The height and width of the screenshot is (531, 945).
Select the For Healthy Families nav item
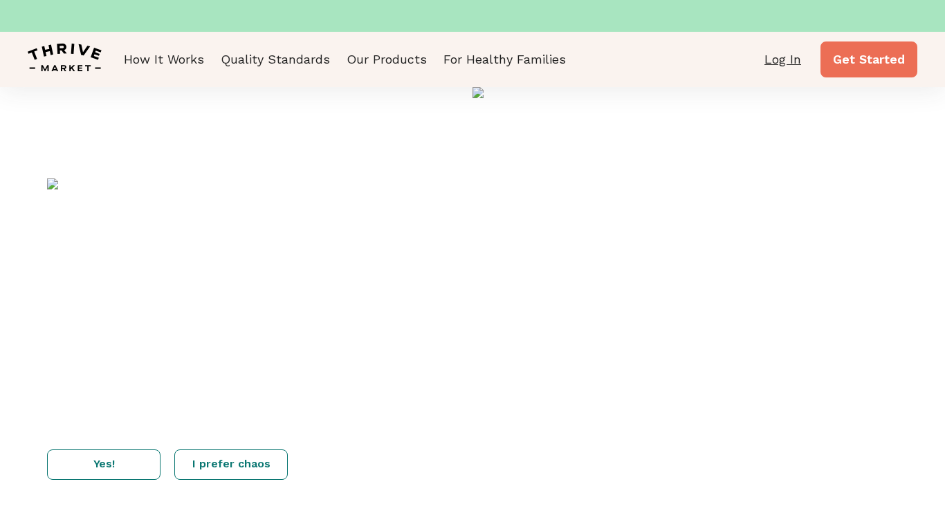pos(504,59)
